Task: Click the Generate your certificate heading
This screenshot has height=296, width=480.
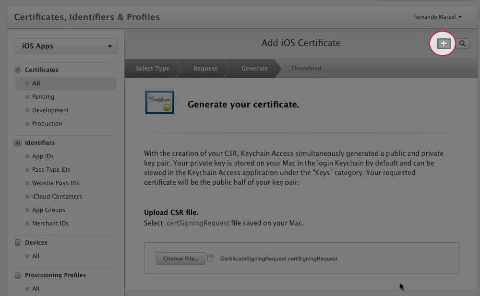Action: [243, 105]
